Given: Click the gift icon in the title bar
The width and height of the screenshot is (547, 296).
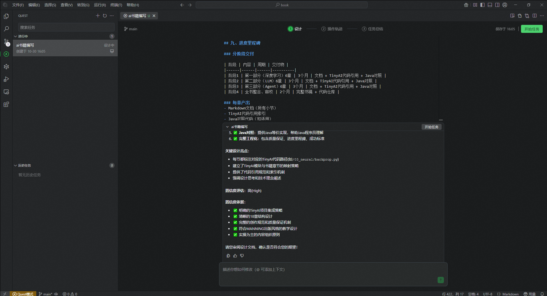Looking at the screenshot, I should [466, 5].
